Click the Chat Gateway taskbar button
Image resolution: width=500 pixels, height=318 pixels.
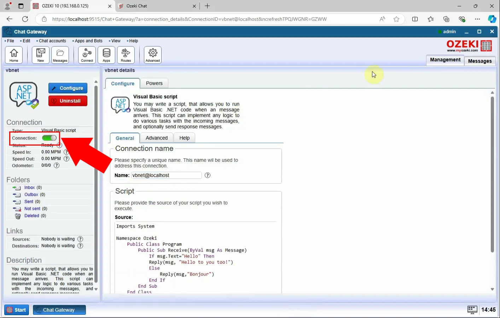[x=59, y=310]
